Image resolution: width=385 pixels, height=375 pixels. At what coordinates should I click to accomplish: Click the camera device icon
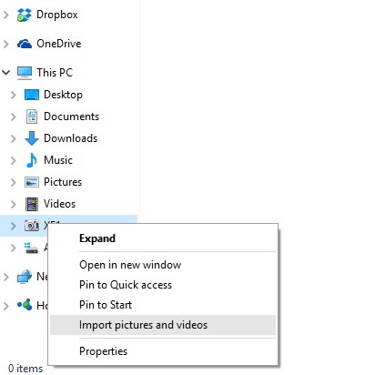click(x=32, y=226)
